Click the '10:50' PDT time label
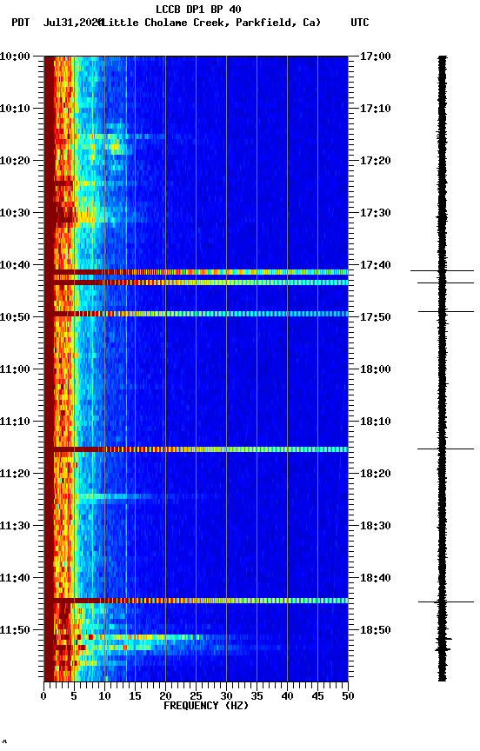 pos(15,317)
